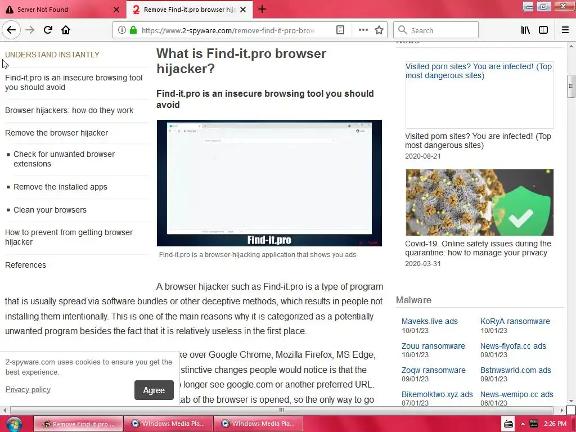576x432 pixels.
Task: Open News-fiyofa.cc ads entry
Action: 513,346
